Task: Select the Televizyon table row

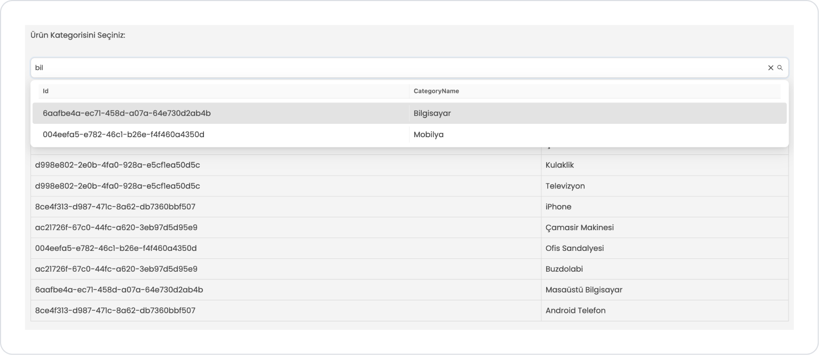Action: [x=565, y=186]
